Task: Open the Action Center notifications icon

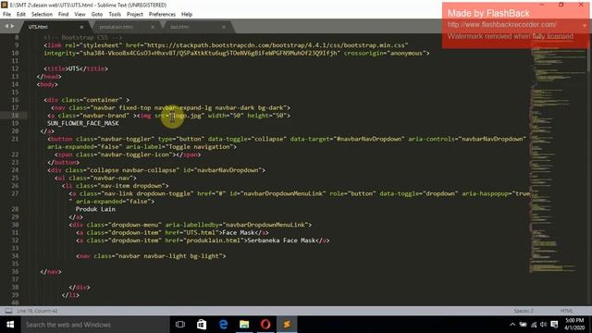Action: 554,325
